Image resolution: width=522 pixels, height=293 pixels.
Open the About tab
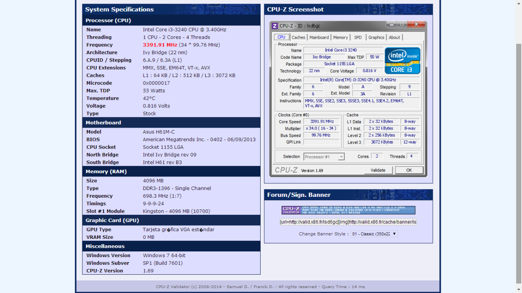(x=394, y=37)
